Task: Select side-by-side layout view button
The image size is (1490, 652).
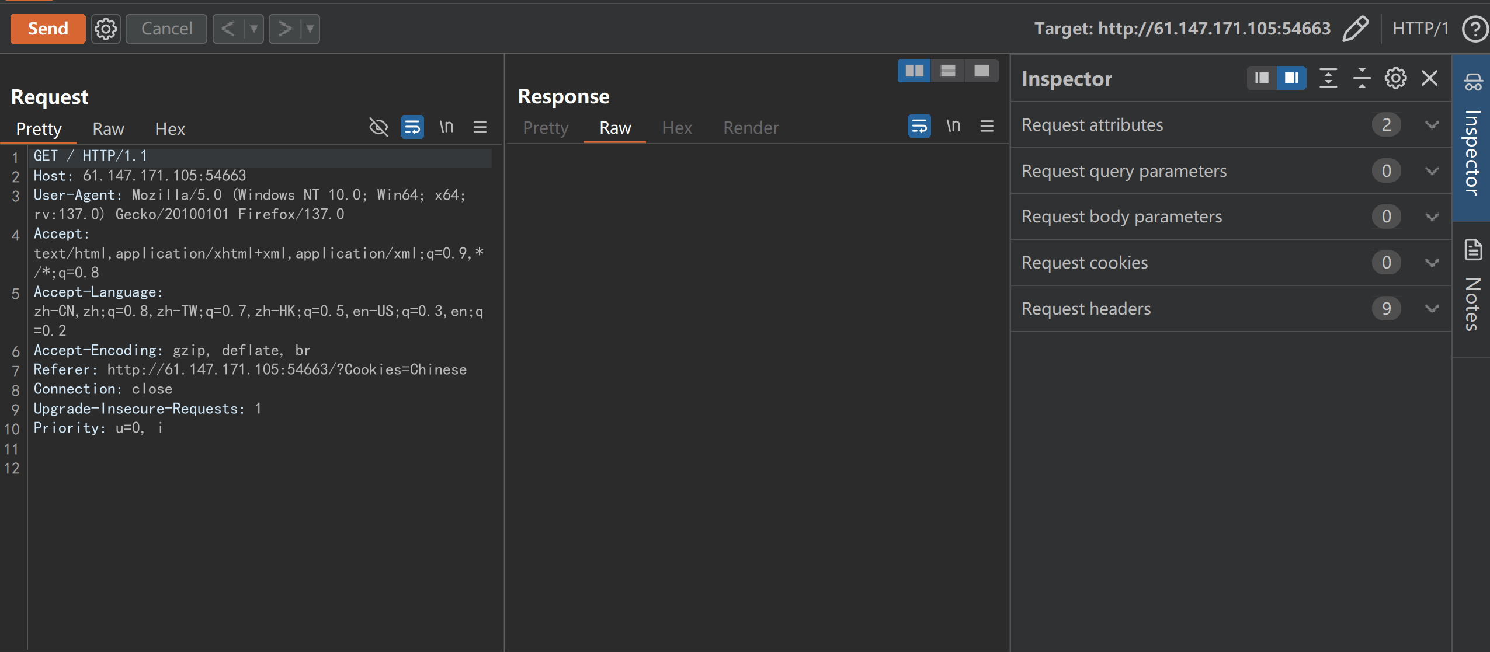Action: pyautogui.click(x=914, y=71)
